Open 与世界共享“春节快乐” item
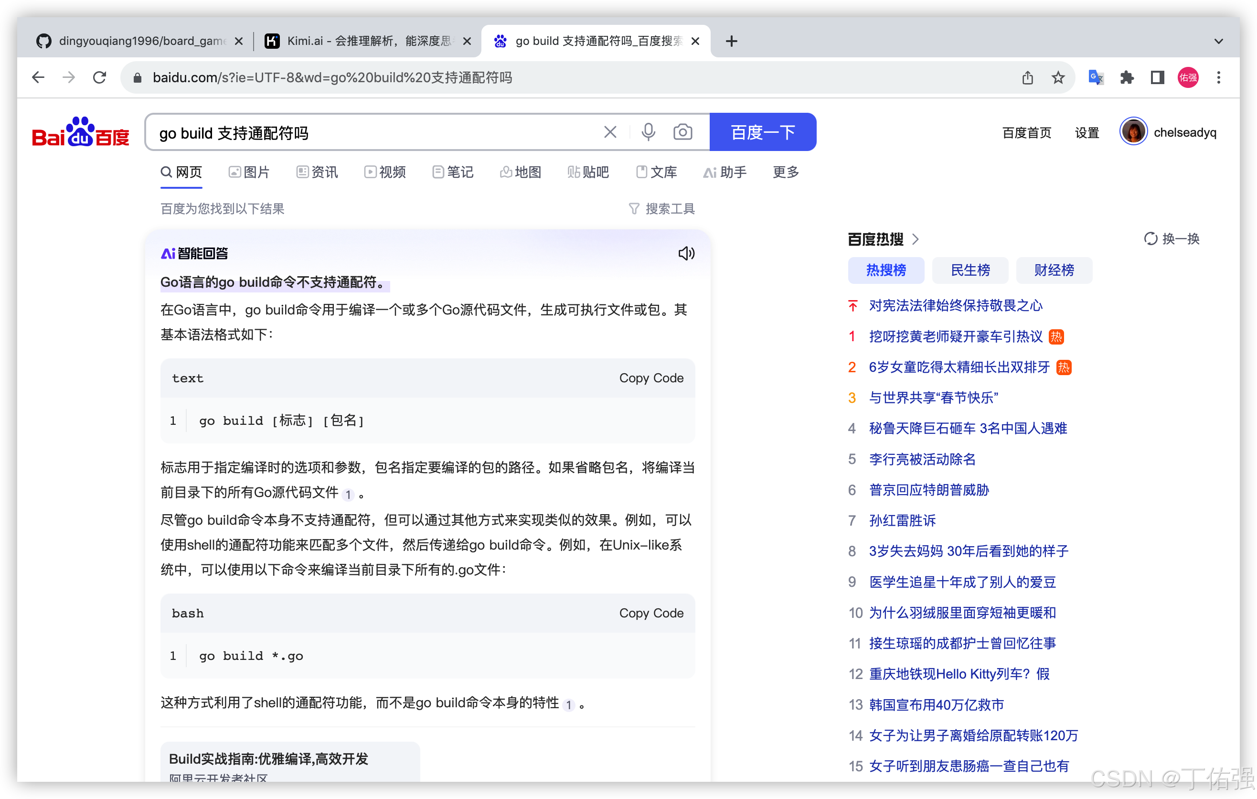This screenshot has height=799, width=1257. coord(933,398)
